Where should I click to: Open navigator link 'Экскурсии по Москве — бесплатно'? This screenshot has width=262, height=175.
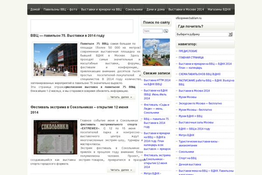200,104
